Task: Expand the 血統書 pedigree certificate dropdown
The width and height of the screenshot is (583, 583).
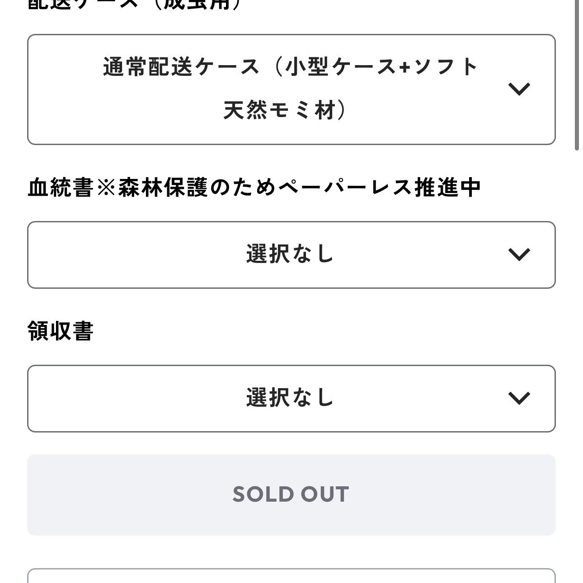Action: pyautogui.click(x=291, y=255)
